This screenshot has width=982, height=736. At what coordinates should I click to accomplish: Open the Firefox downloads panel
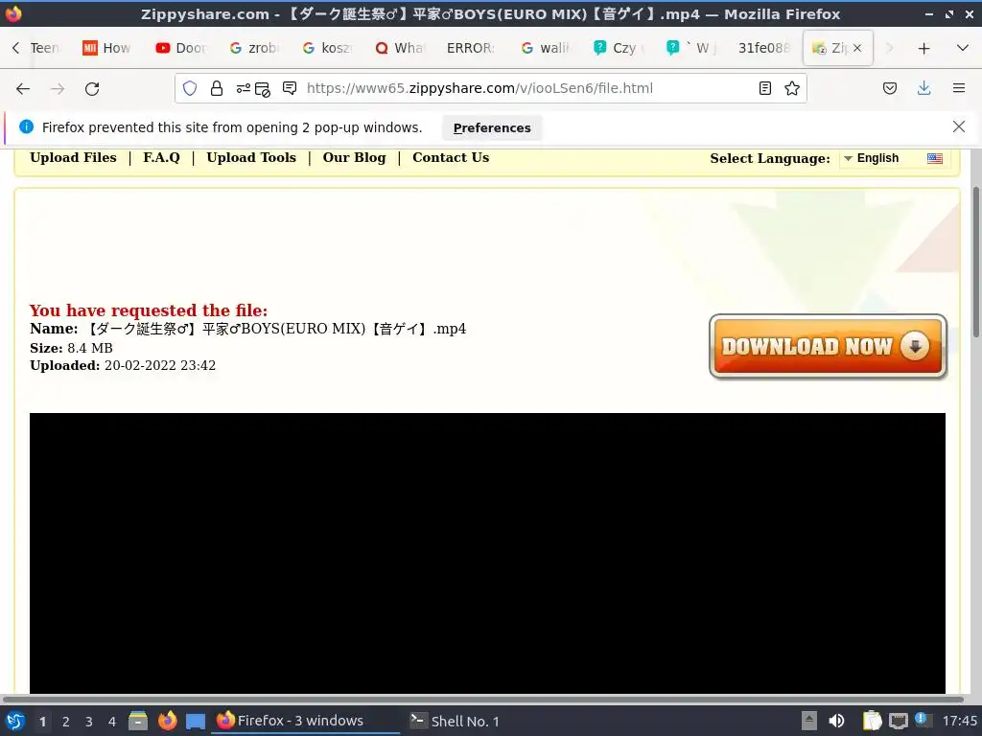(924, 88)
